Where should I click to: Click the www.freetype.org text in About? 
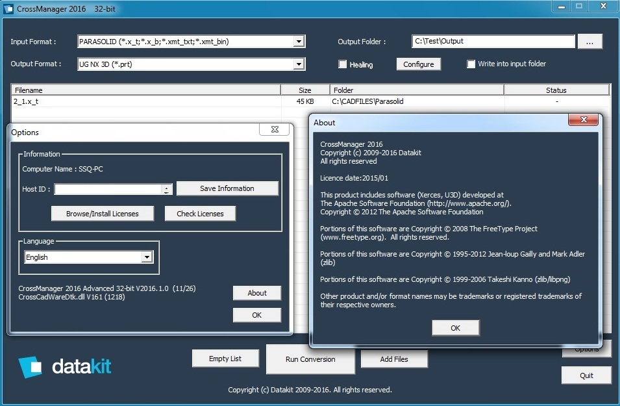(x=352, y=237)
